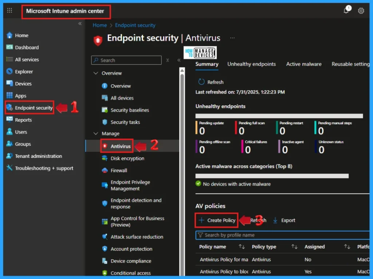Image resolution: width=373 pixels, height=279 pixels.
Task: Click Pending restart count
Action: (282, 131)
